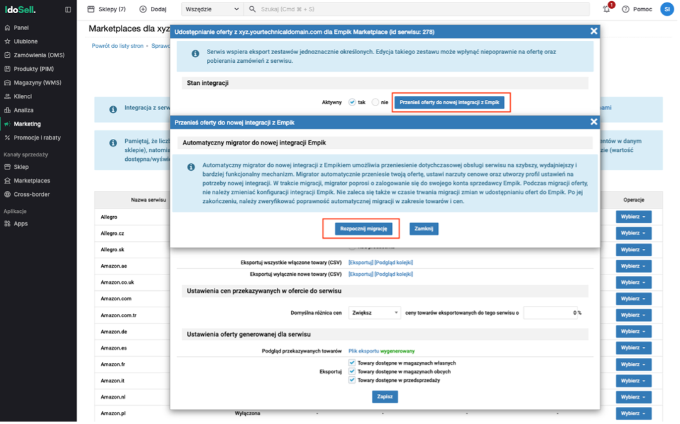Select Aktywny 'nie' radio button
The height and width of the screenshot is (424, 680).
(x=375, y=102)
